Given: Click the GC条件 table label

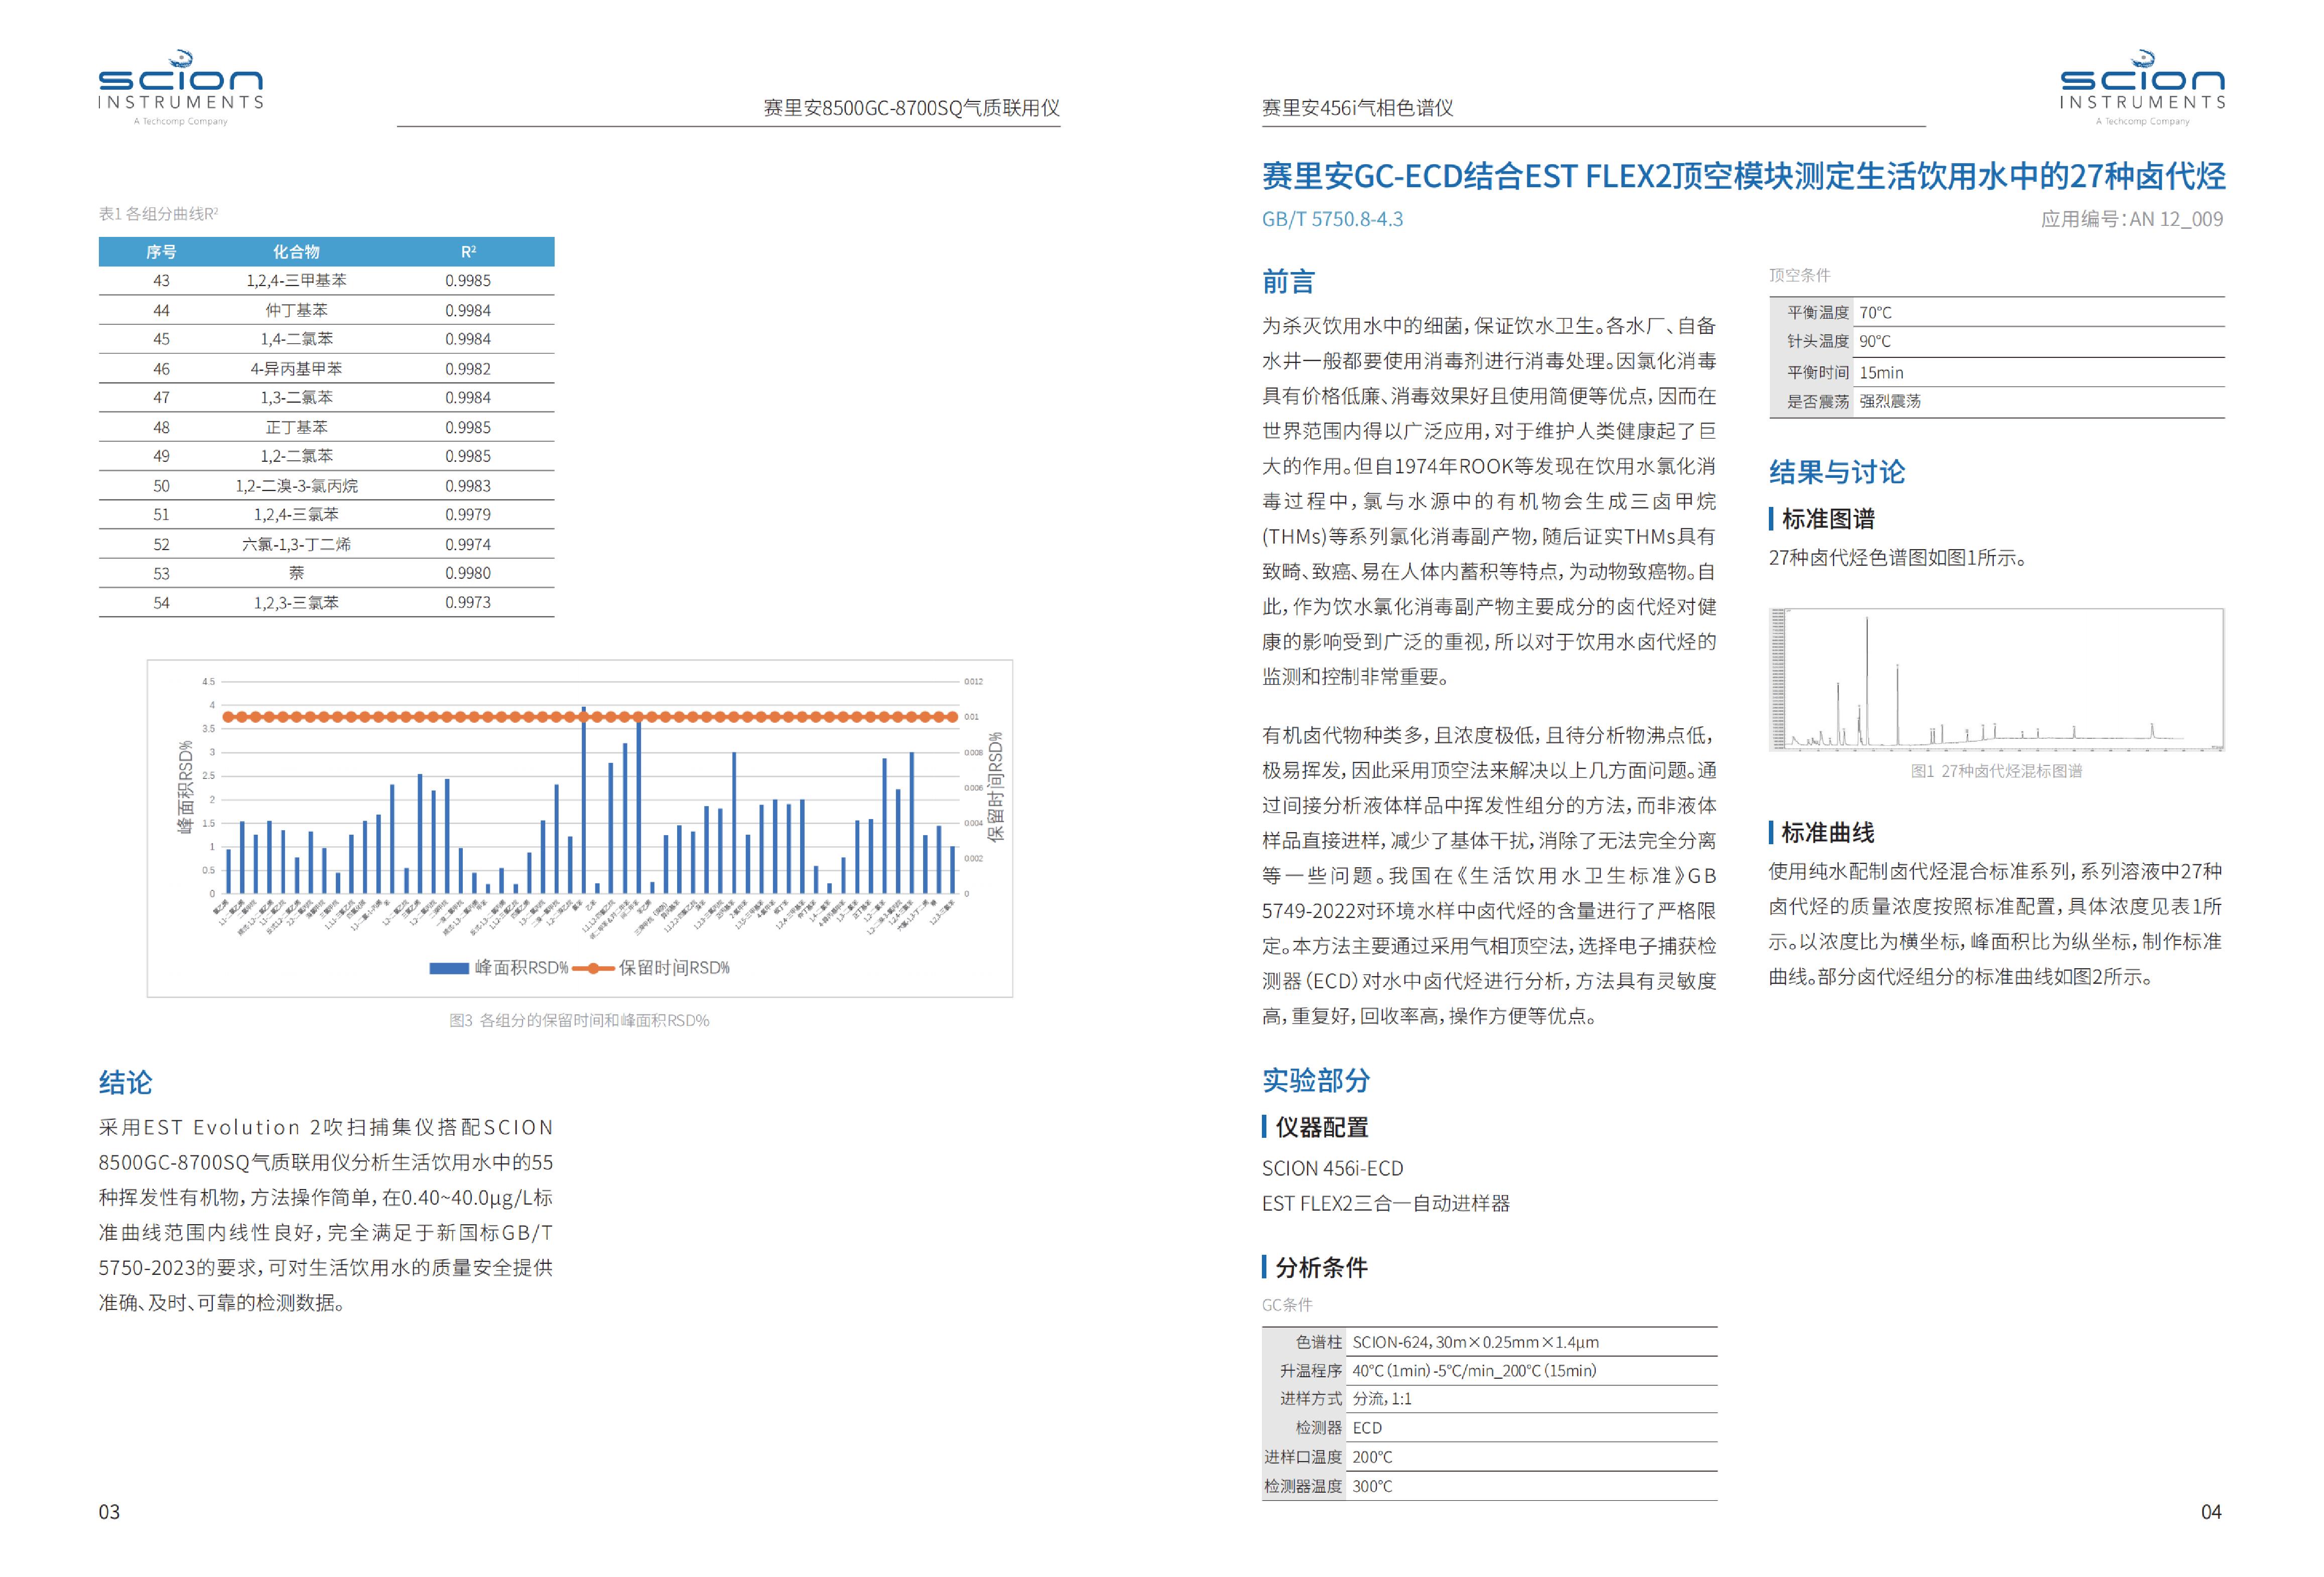Looking at the screenshot, I should [1287, 1305].
